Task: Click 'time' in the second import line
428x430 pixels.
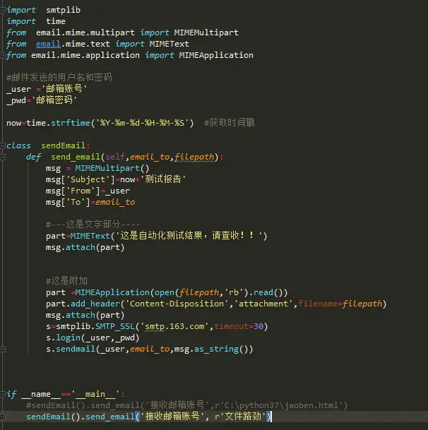Action: 56,21
